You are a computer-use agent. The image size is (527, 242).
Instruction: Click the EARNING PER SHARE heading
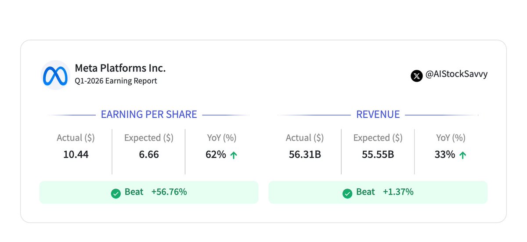pos(149,115)
